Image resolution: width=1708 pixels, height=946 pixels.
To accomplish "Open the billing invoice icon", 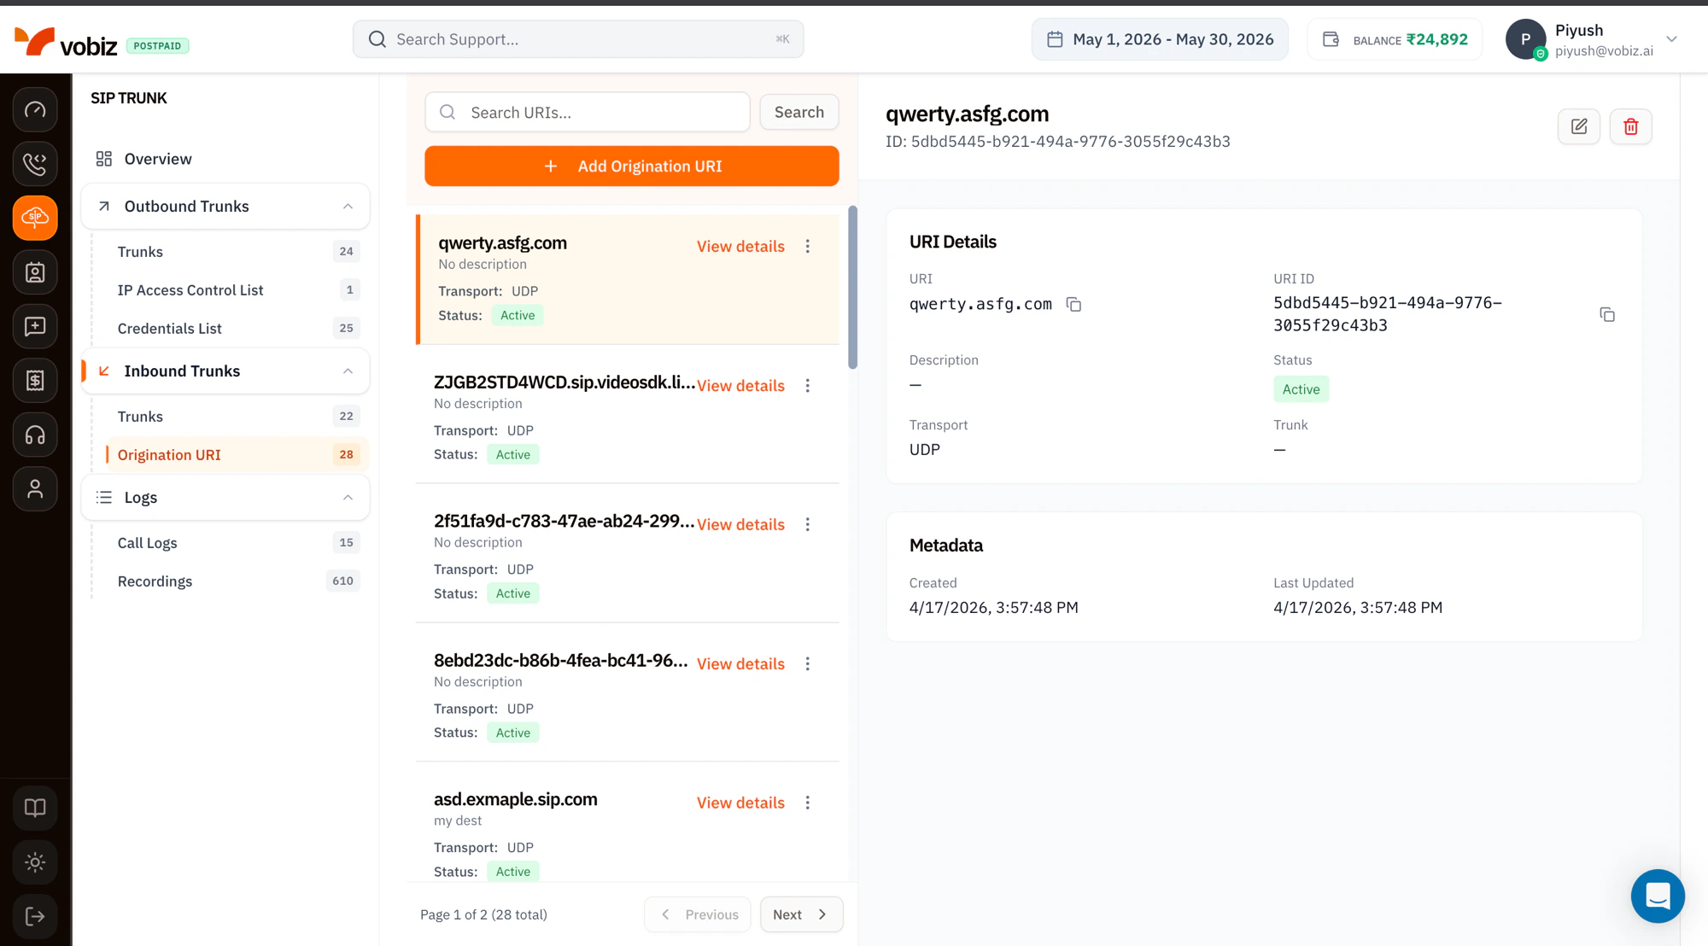I will coord(35,380).
